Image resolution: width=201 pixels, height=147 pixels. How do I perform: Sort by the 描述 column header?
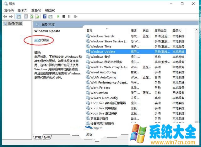(133, 30)
